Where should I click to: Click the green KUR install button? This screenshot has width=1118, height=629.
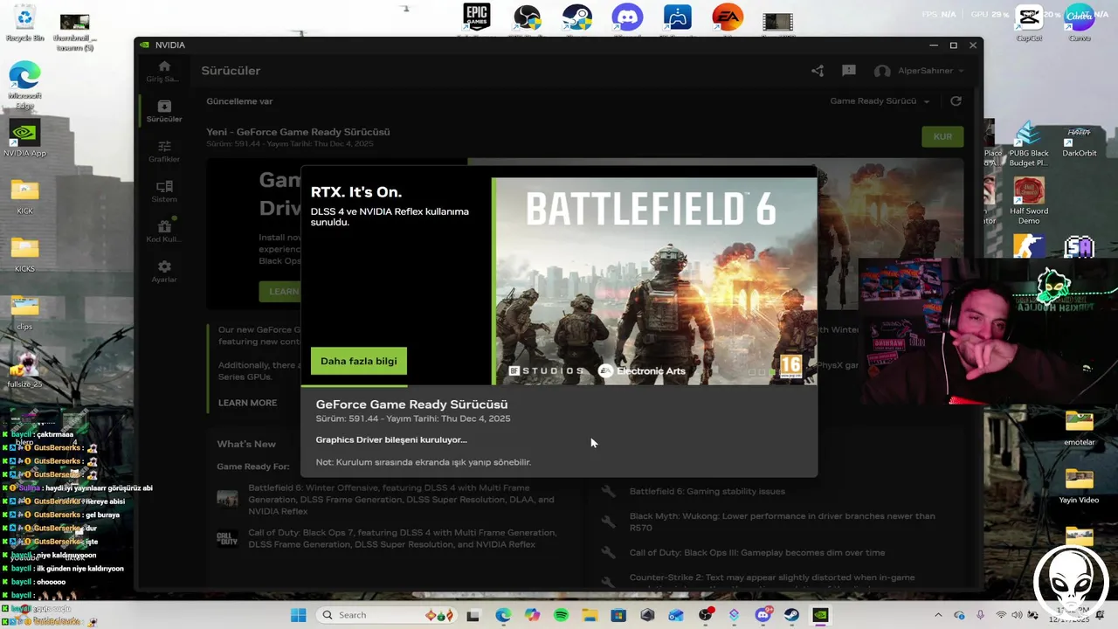point(942,136)
